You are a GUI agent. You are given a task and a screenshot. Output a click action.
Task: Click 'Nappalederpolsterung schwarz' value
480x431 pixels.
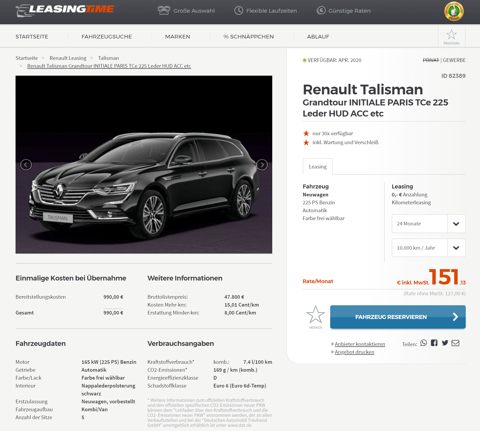[x=108, y=390]
